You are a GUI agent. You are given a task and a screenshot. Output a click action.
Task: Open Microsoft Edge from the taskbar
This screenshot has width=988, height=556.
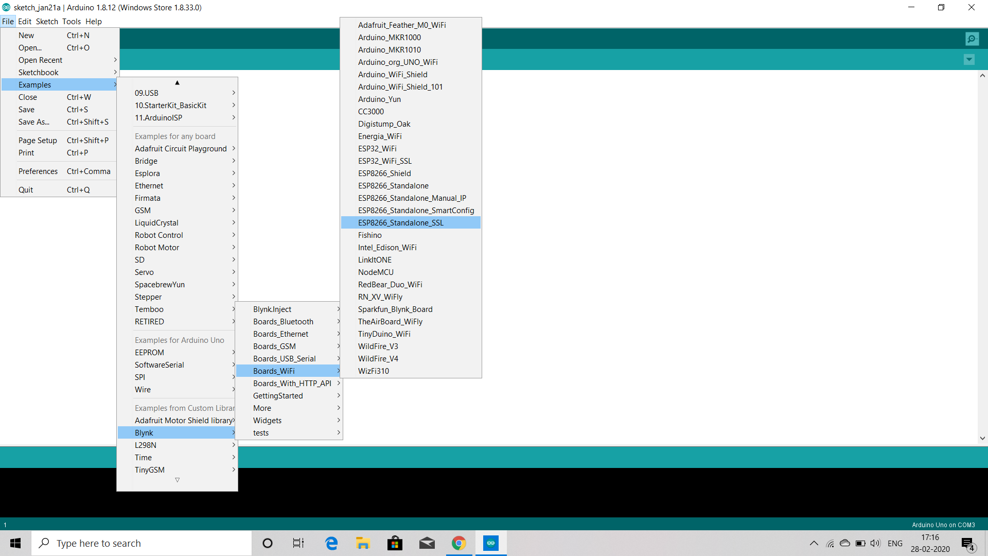331,543
